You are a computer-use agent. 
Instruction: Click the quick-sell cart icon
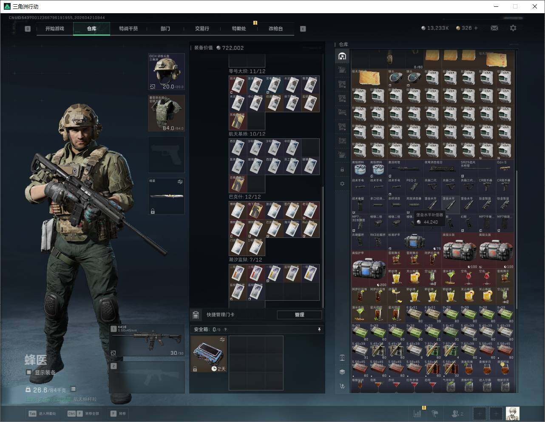click(342, 386)
